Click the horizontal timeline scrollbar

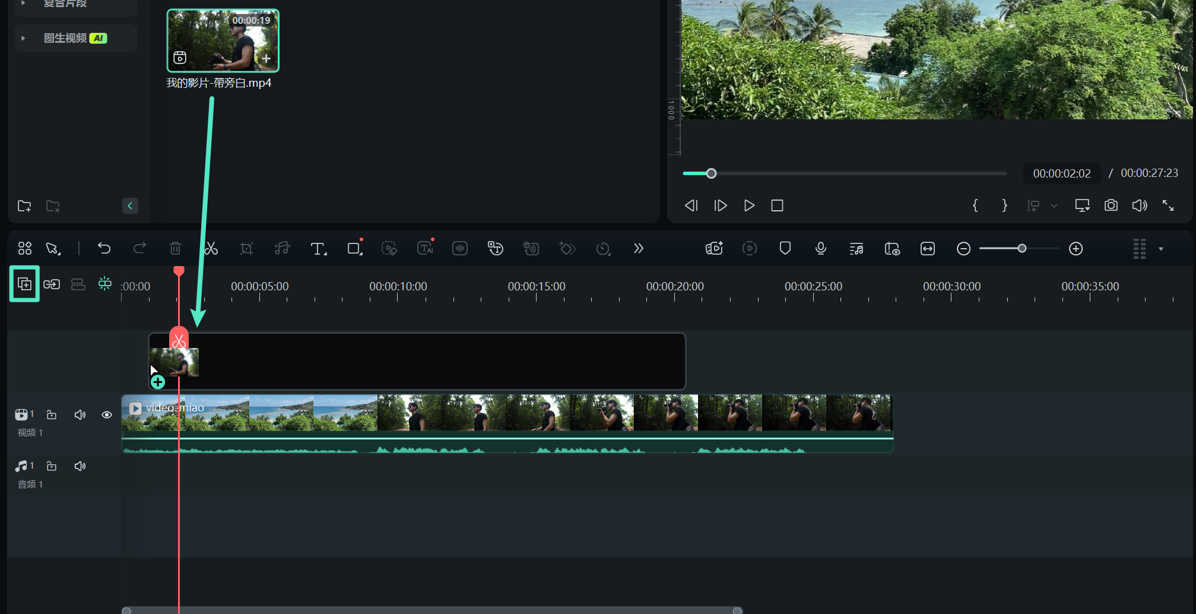click(432, 610)
